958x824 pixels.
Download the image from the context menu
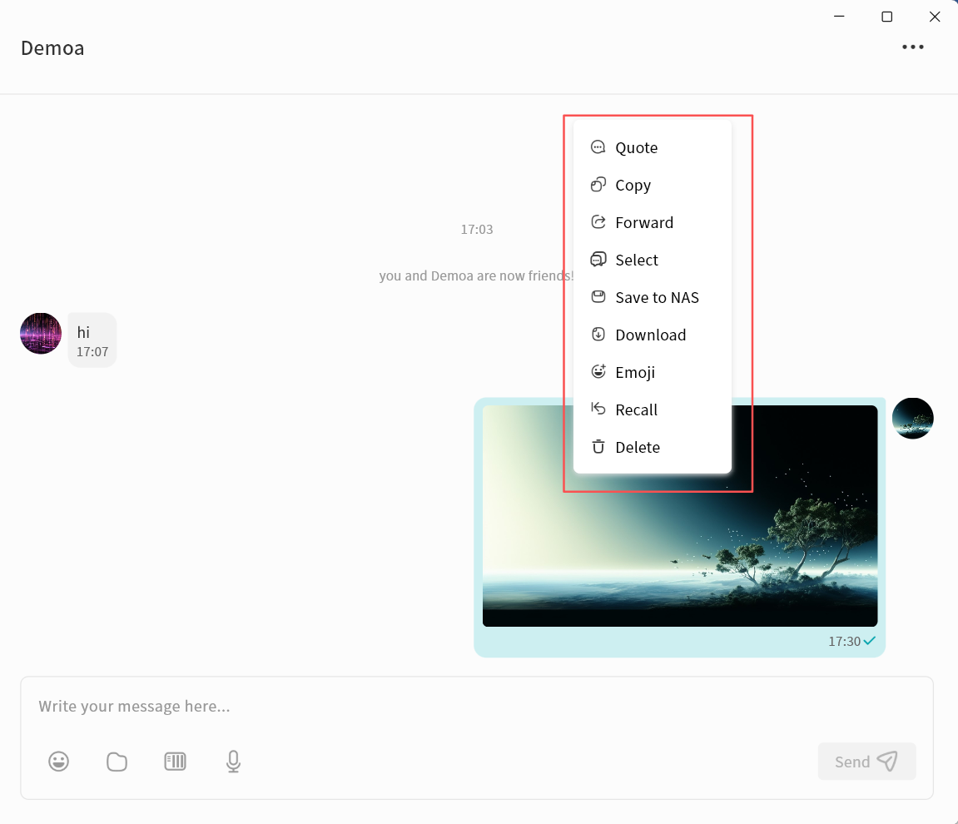pyautogui.click(x=650, y=335)
